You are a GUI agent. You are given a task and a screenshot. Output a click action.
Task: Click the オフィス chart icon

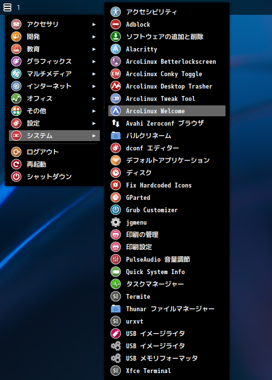[x=16, y=98]
